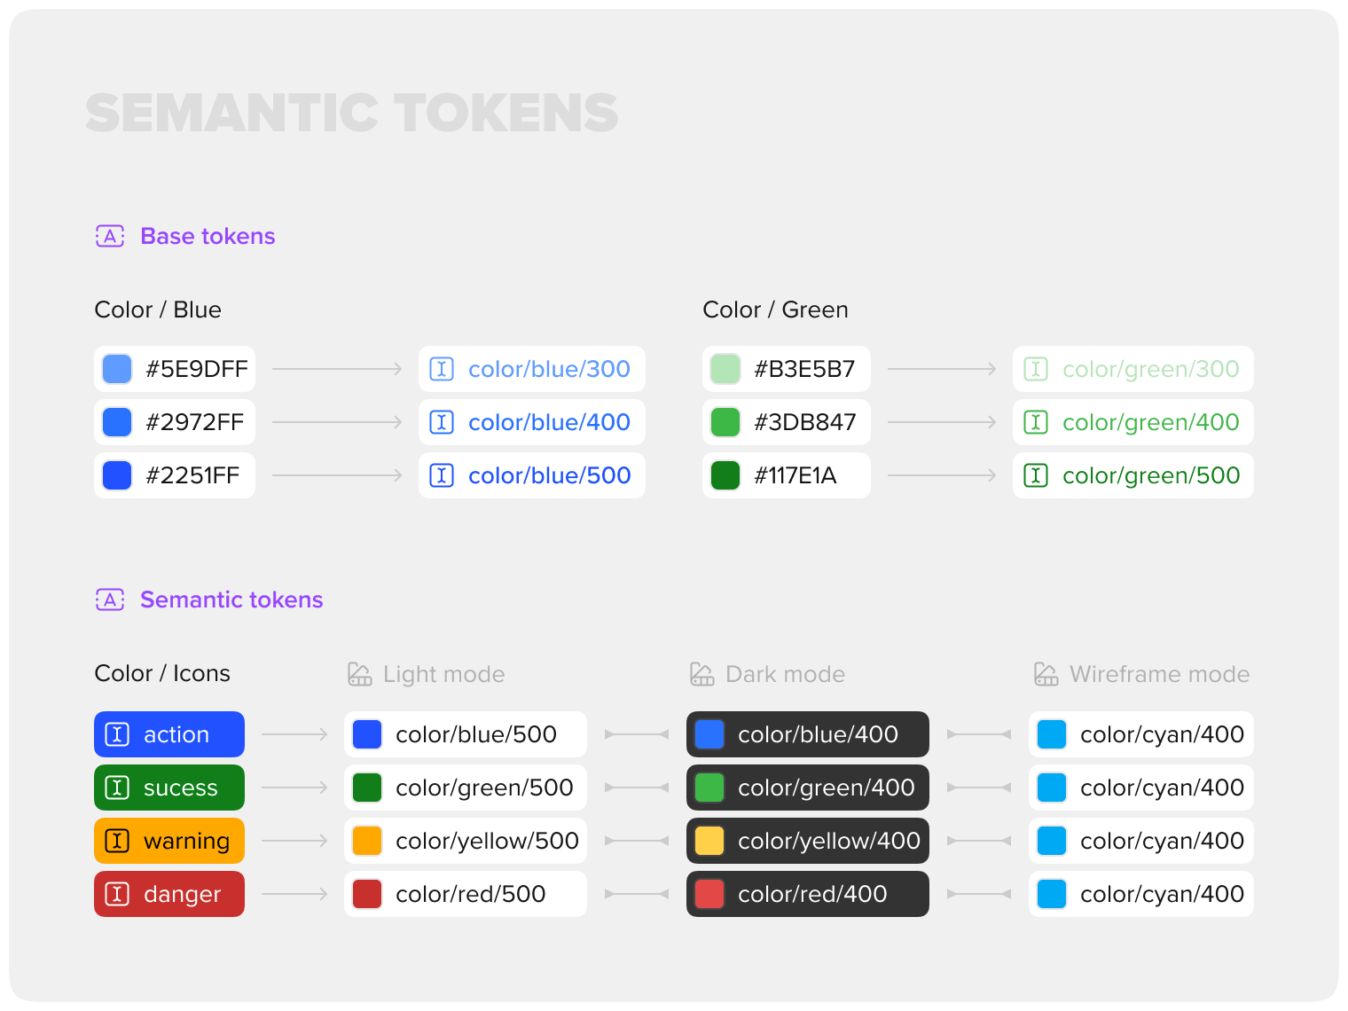Click the icon inside the warning chip
Viewport: 1348px width, 1011px height.
point(117,841)
